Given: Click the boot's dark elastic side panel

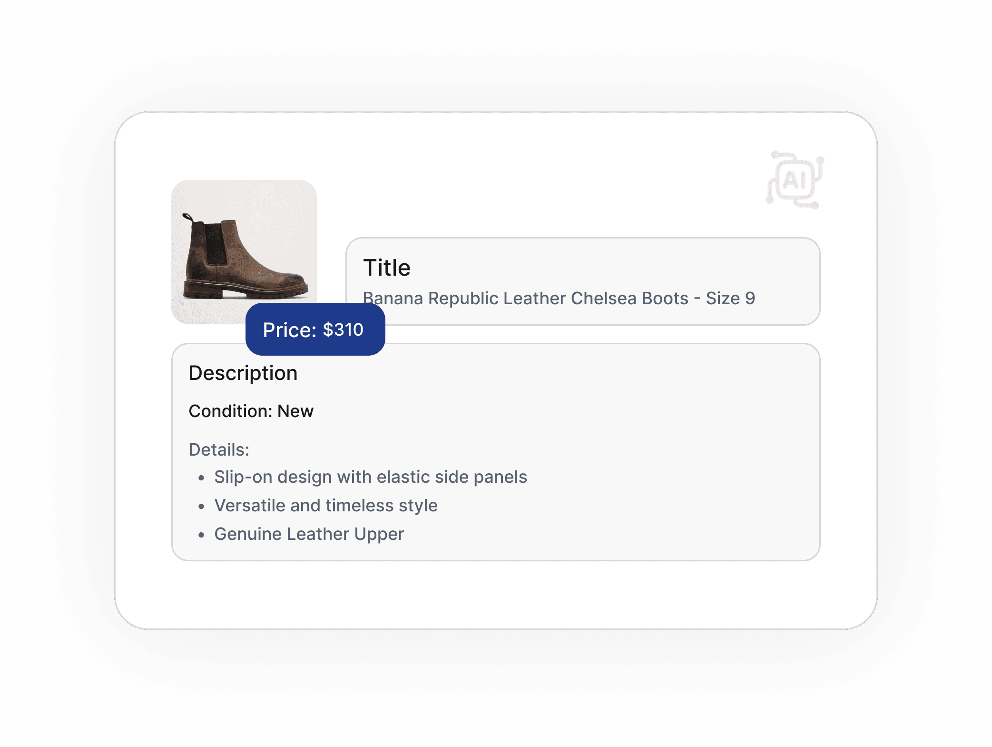Looking at the screenshot, I should click(x=216, y=243).
